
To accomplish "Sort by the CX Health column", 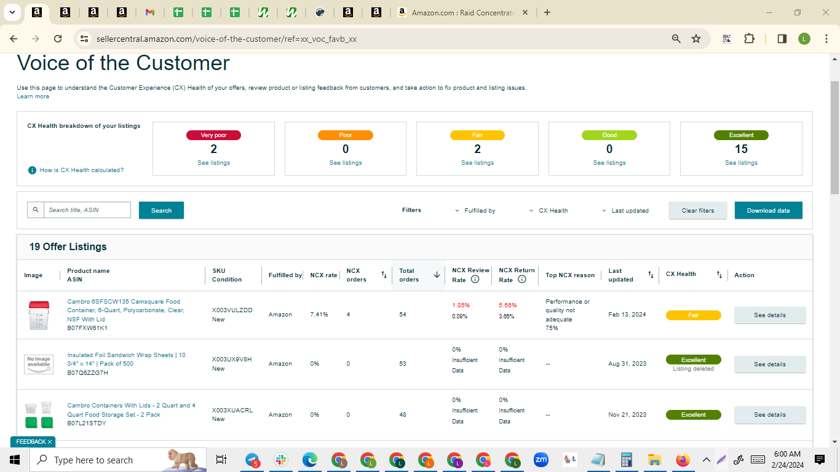I will 719,275.
